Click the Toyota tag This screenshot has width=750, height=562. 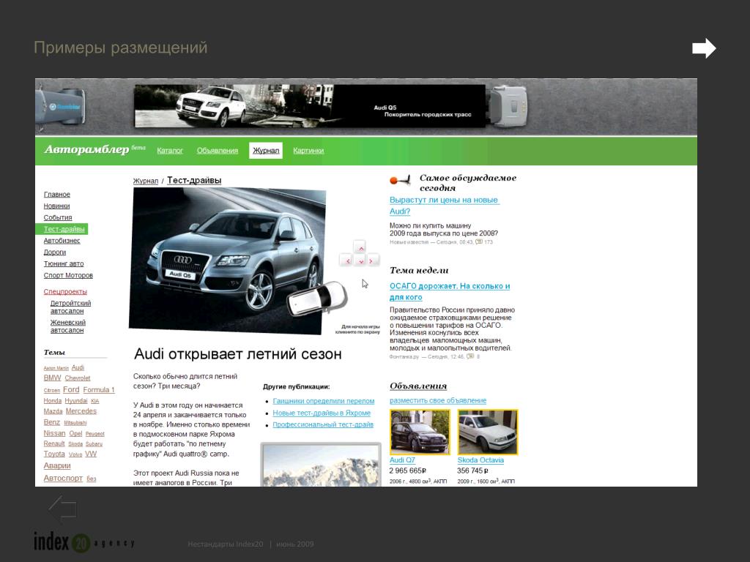[54, 454]
